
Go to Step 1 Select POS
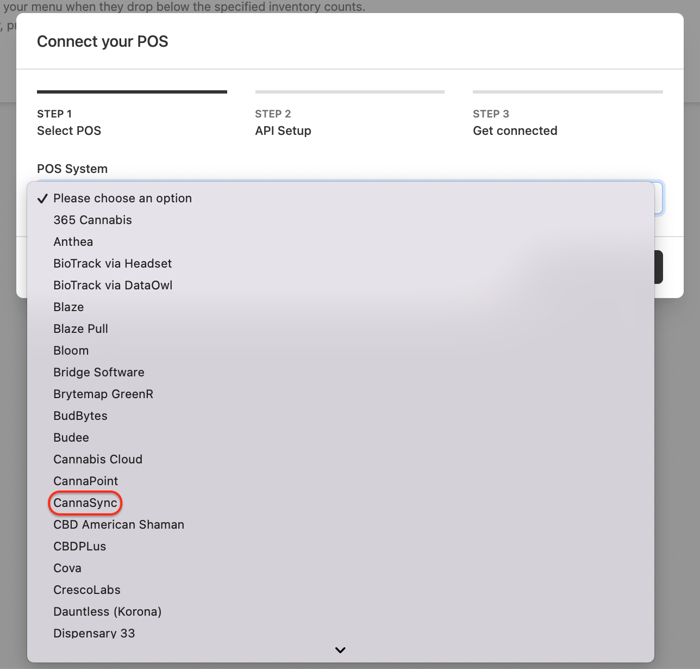[132, 114]
